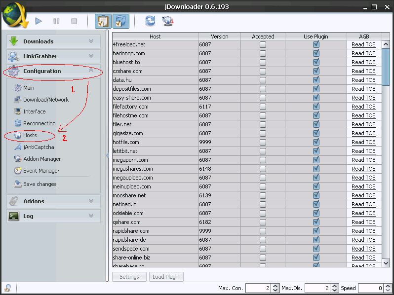
Task: Toggle the auto-reconnect checkmark toolbar icon
Action: [121, 21]
